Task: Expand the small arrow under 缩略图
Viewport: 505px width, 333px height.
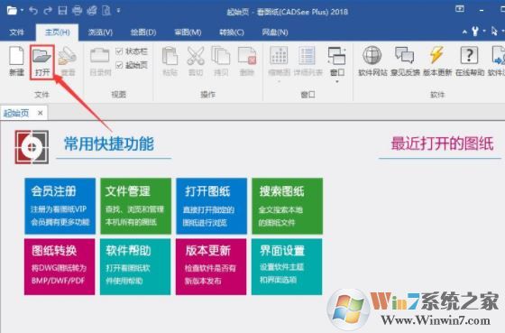Action: (x=279, y=81)
